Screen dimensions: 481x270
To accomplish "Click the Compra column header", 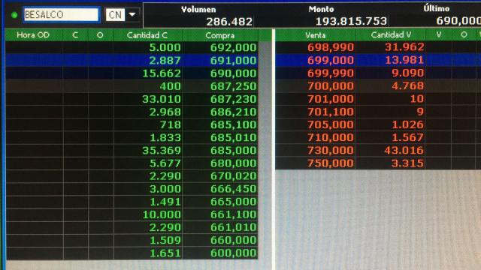I will [220, 35].
